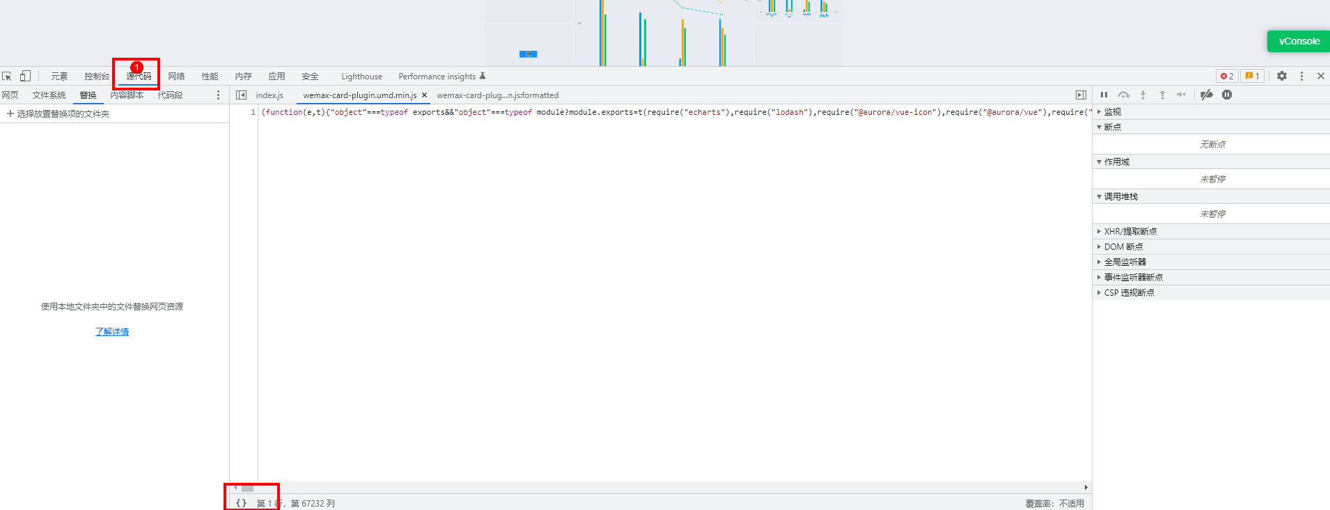Image resolution: width=1330 pixels, height=510 pixels.
Task: Toggle the device toolbar icon
Action: pyautogui.click(x=25, y=76)
